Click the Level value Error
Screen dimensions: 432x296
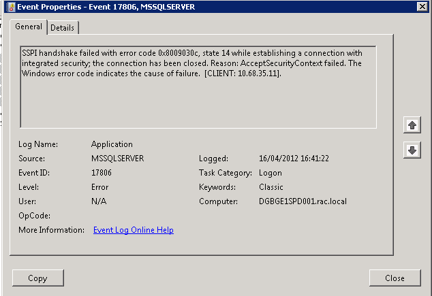pos(100,187)
